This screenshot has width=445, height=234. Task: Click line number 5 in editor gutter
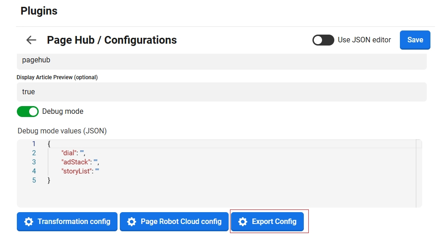(x=34, y=180)
